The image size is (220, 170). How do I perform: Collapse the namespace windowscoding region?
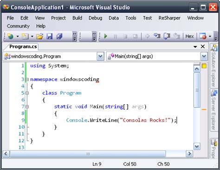(27, 79)
